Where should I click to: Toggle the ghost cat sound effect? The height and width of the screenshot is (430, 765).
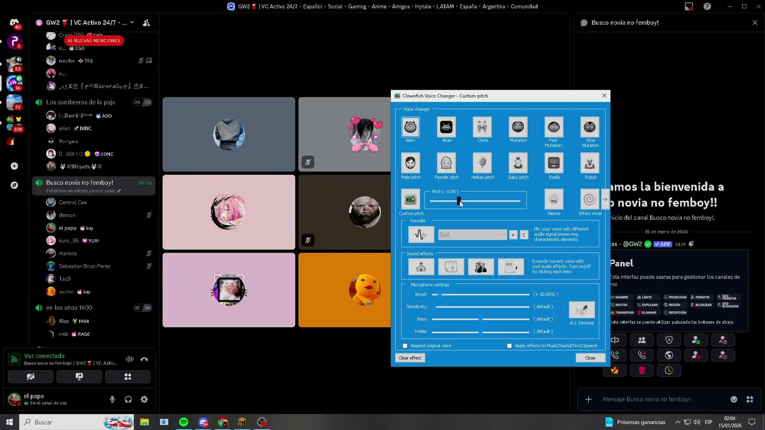coord(510,266)
